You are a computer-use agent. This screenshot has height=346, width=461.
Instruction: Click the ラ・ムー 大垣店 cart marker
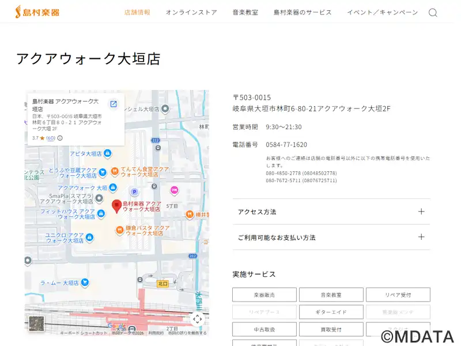[x=85, y=282]
